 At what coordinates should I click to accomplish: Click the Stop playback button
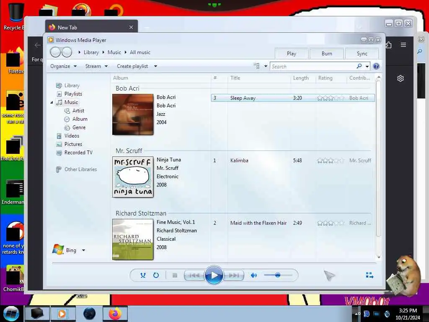[x=175, y=275]
